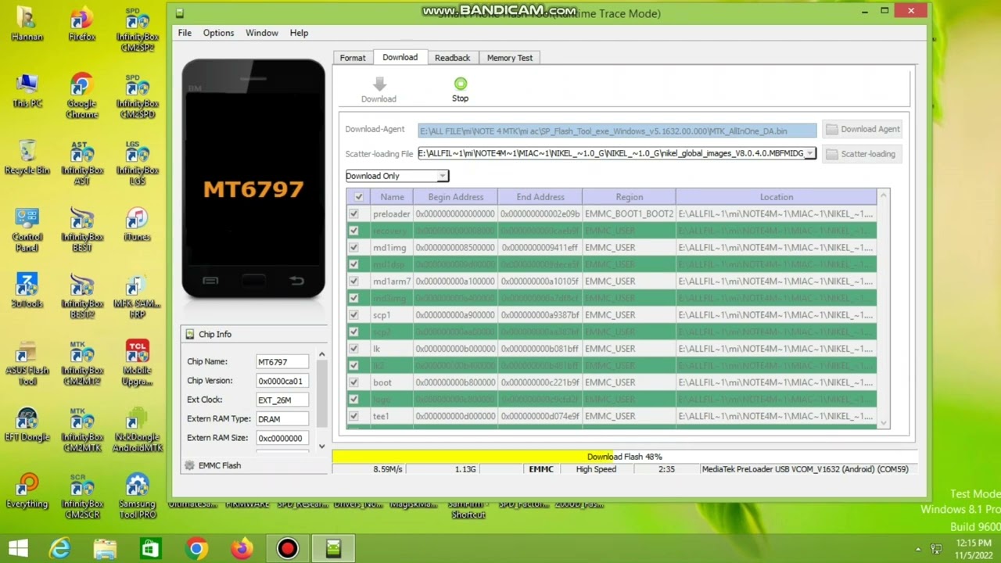The height and width of the screenshot is (563, 1001).
Task: Open InfinityBox CM2SCR shortcut
Action: [x=81, y=497]
